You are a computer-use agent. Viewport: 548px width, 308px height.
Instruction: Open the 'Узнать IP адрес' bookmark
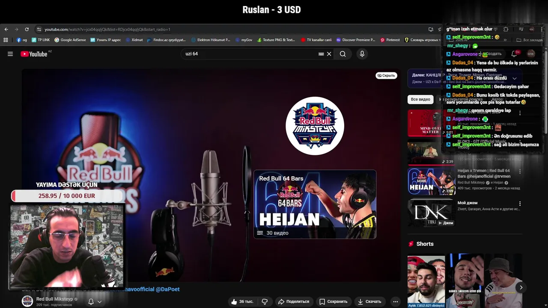pos(106,40)
